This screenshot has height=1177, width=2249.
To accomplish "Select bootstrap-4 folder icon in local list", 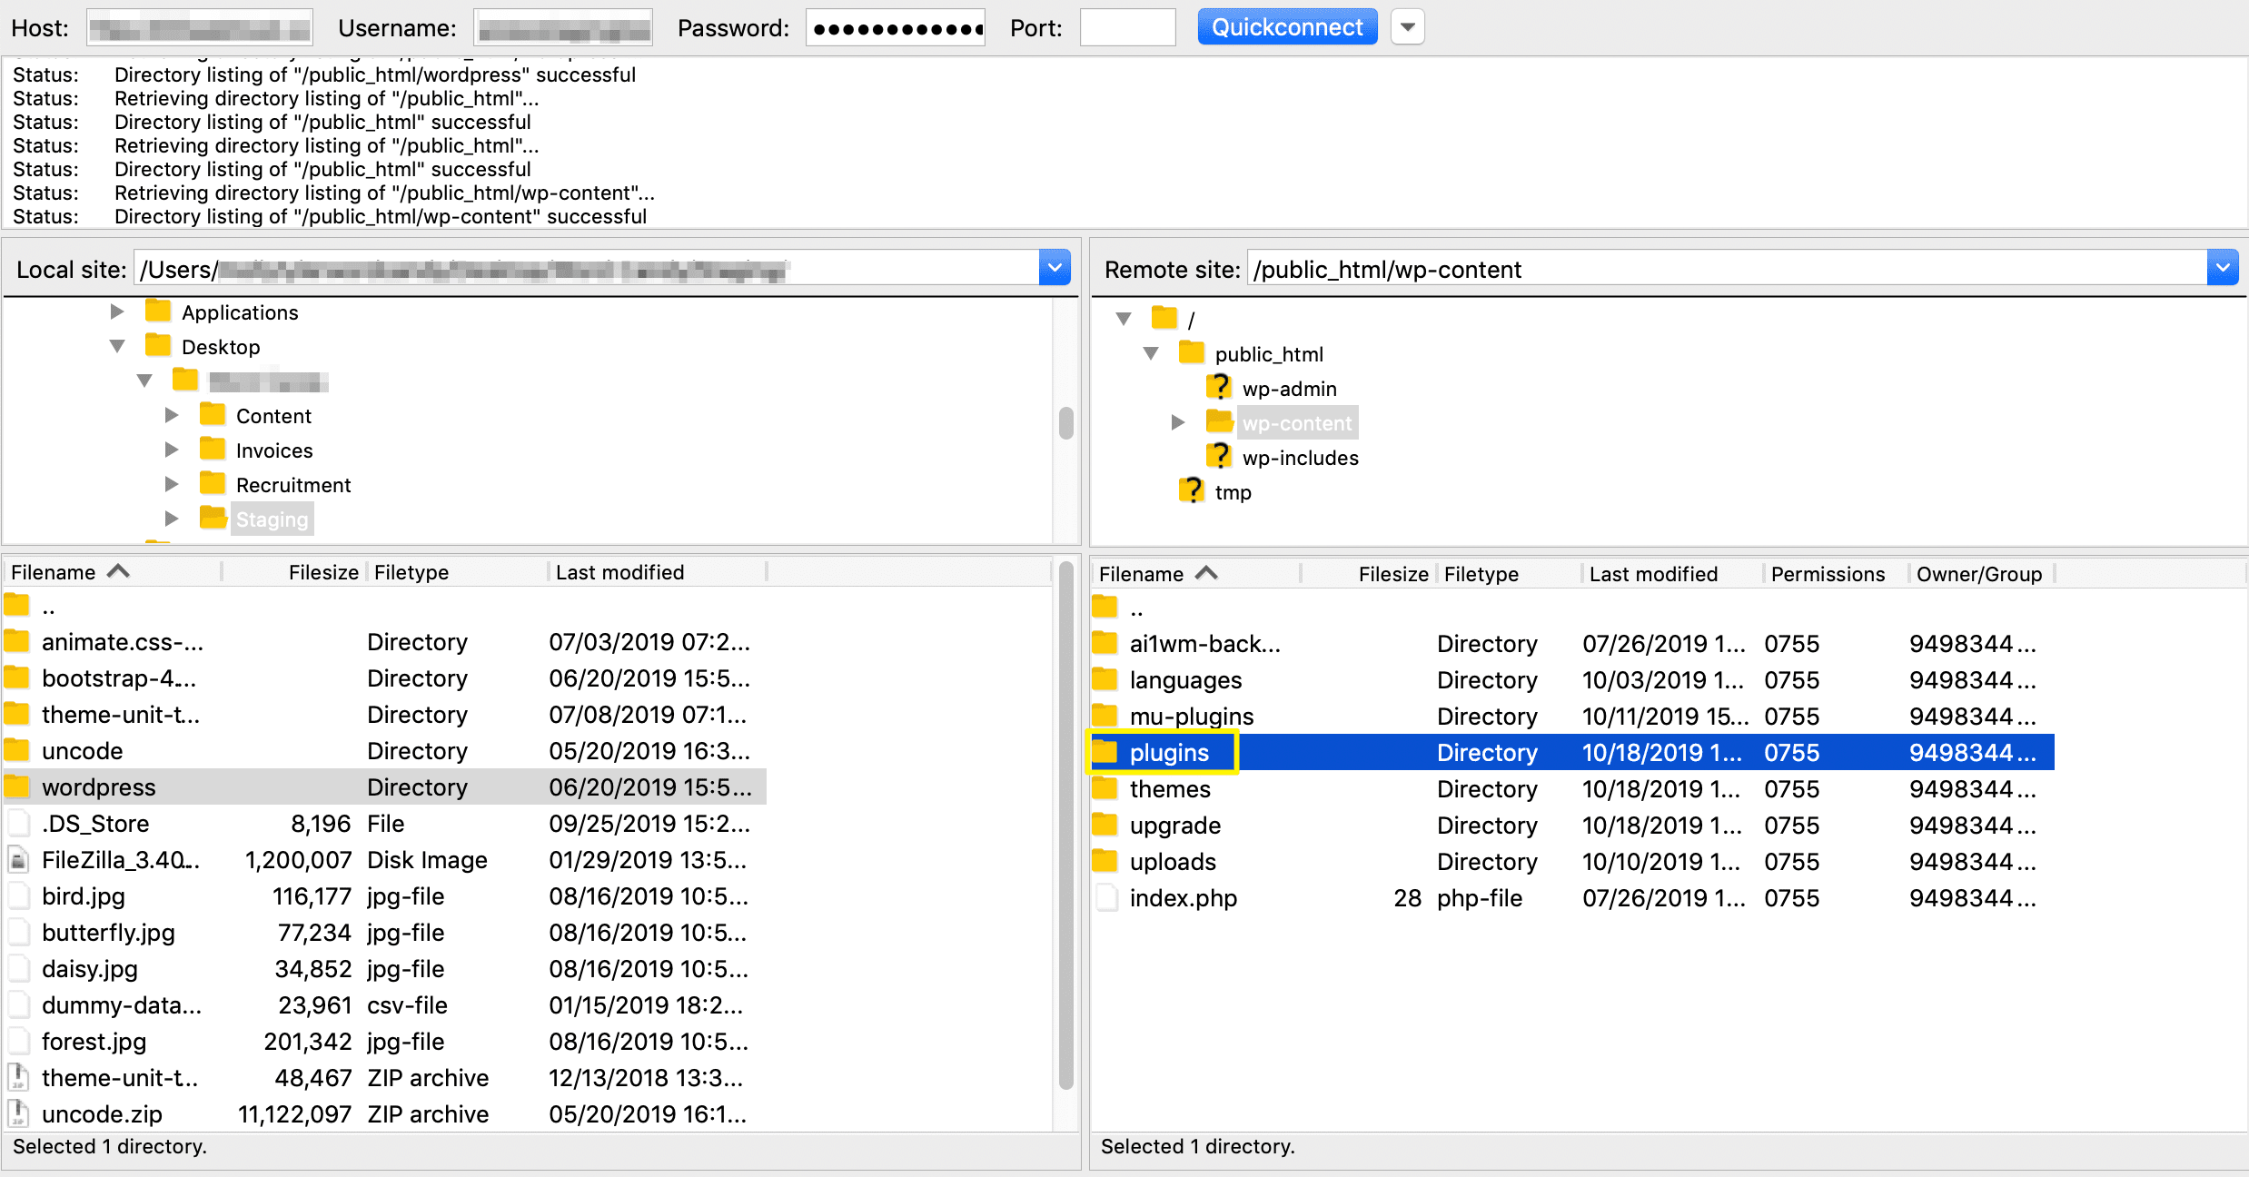I will (16, 678).
